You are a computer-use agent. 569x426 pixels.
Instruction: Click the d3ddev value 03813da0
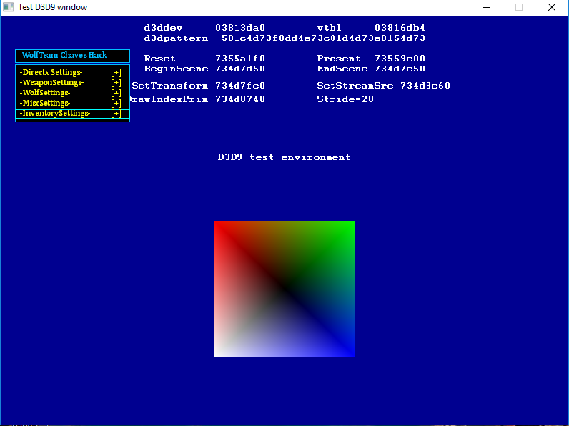(240, 28)
